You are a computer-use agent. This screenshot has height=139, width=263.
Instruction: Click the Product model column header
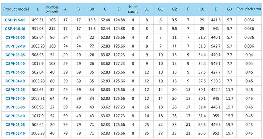16,9
